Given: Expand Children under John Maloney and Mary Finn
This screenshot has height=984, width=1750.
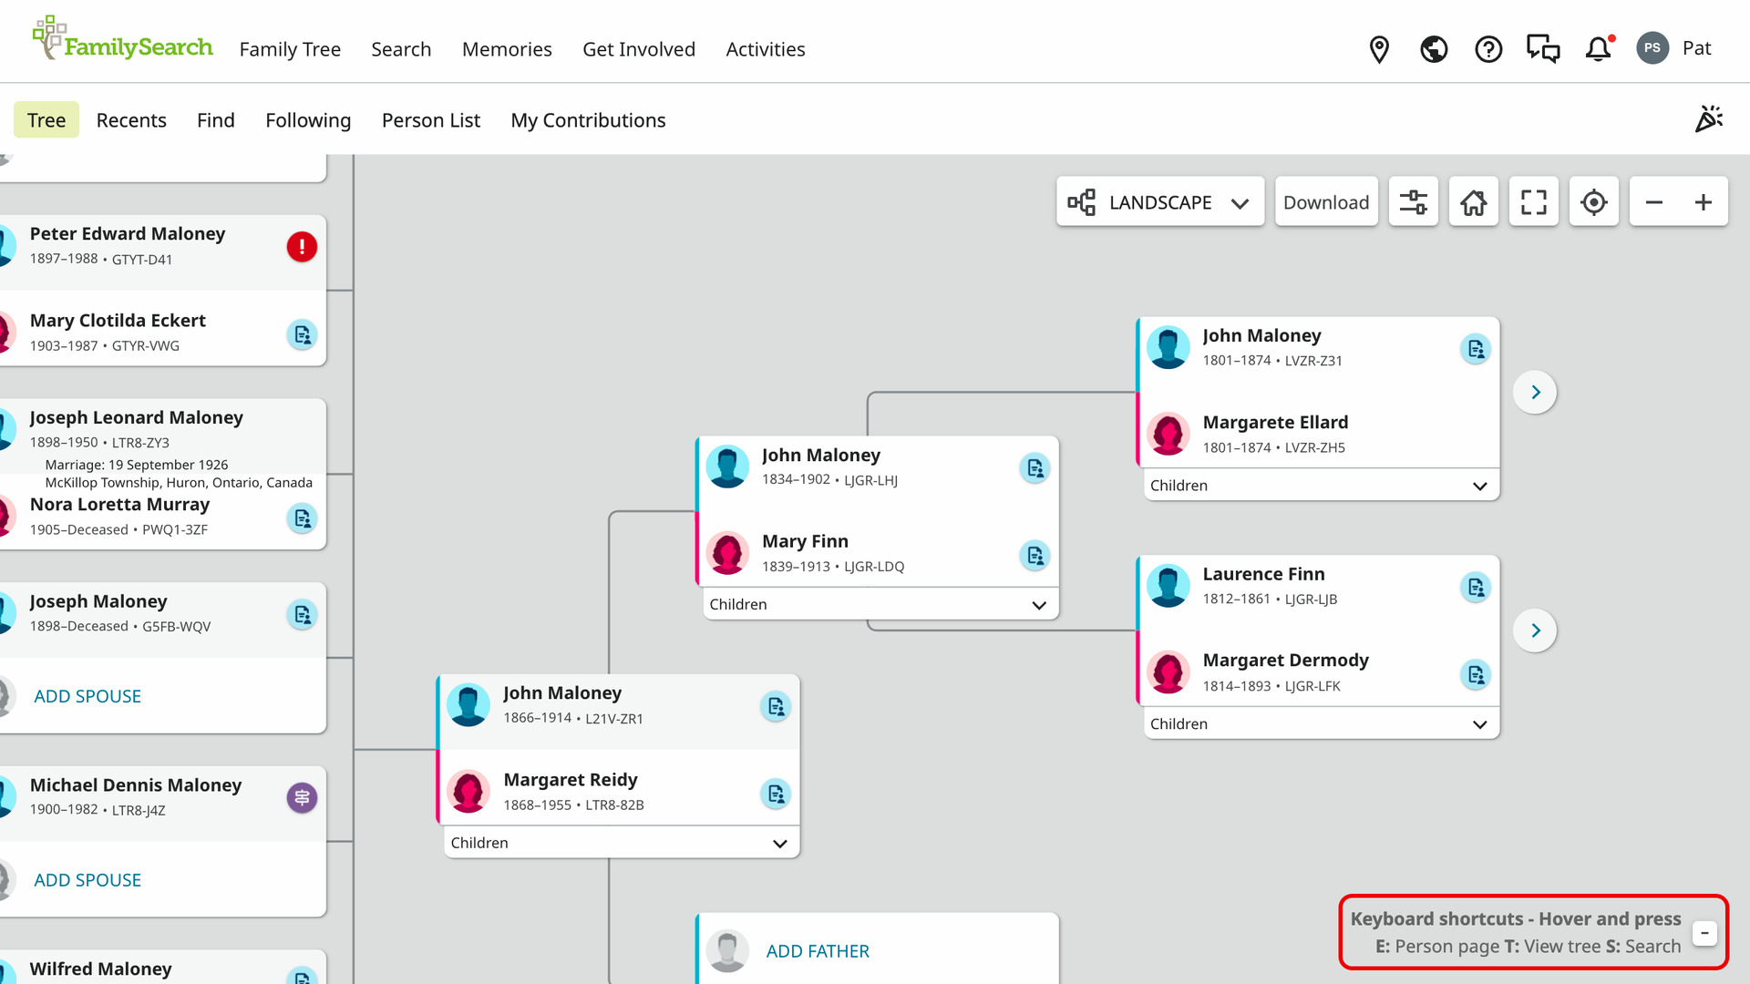Looking at the screenshot, I should 881,604.
